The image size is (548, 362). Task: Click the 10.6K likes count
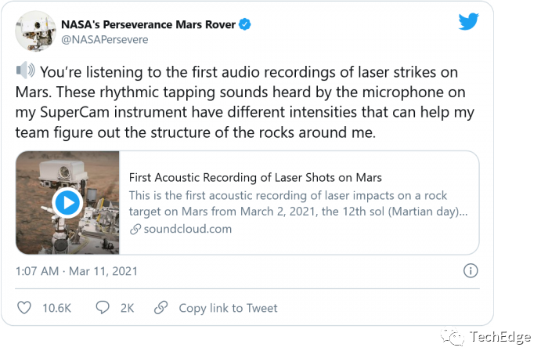[x=56, y=308]
